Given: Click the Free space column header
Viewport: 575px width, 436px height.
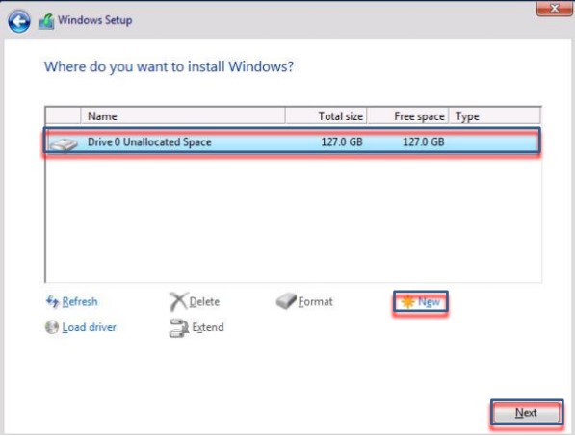Looking at the screenshot, I should coord(407,116).
